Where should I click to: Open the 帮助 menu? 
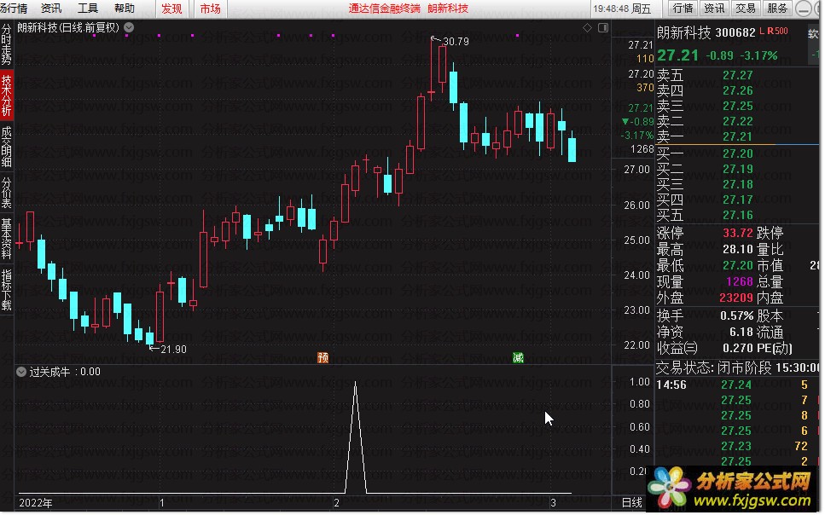tap(125, 9)
